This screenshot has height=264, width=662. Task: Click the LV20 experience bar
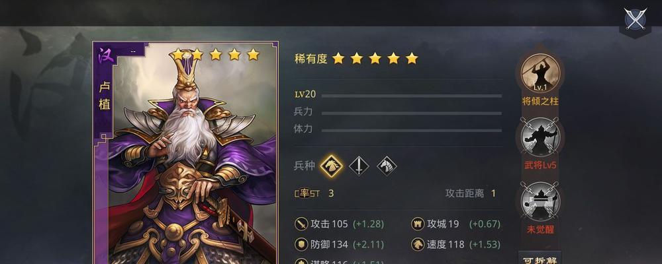[x=412, y=96]
